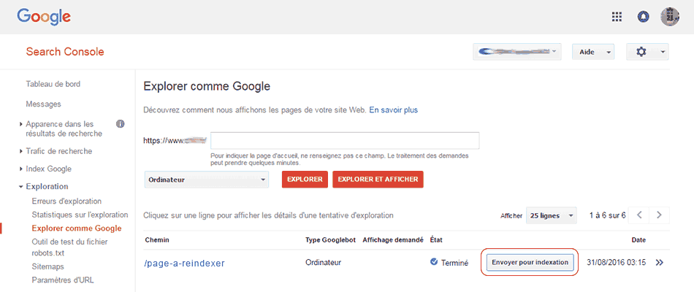This screenshot has height=292, width=694.
Task: Open the 25 lignes rows-per-page dropdown
Action: 552,215
